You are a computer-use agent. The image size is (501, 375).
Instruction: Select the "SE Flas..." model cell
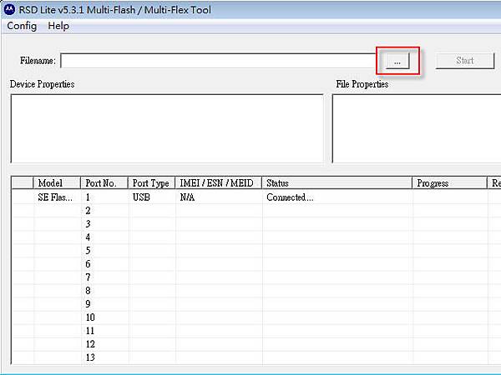click(x=56, y=197)
